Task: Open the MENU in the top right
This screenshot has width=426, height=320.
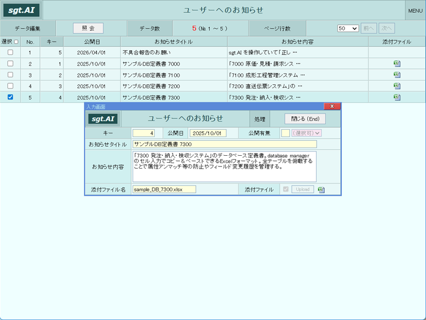Action: click(x=415, y=11)
